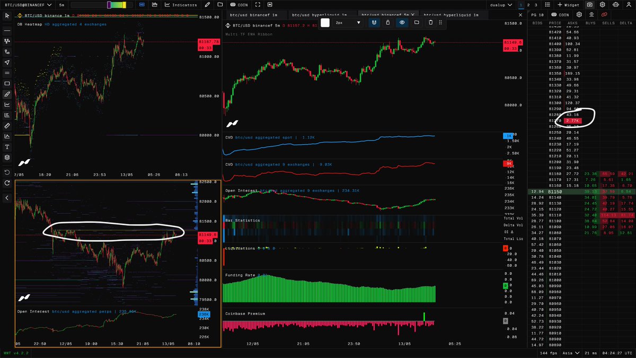
Task: Toggle lock on drawing toolbar
Action: point(388,23)
